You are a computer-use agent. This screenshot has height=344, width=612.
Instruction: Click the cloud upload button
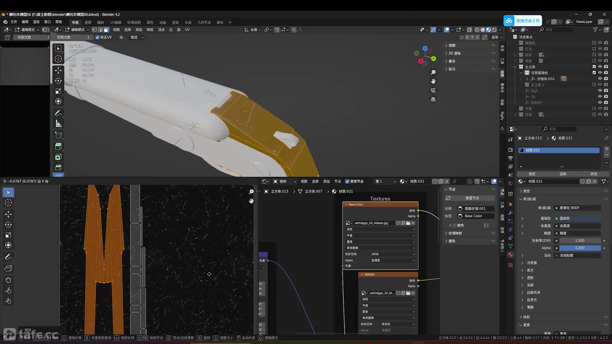coord(523,21)
